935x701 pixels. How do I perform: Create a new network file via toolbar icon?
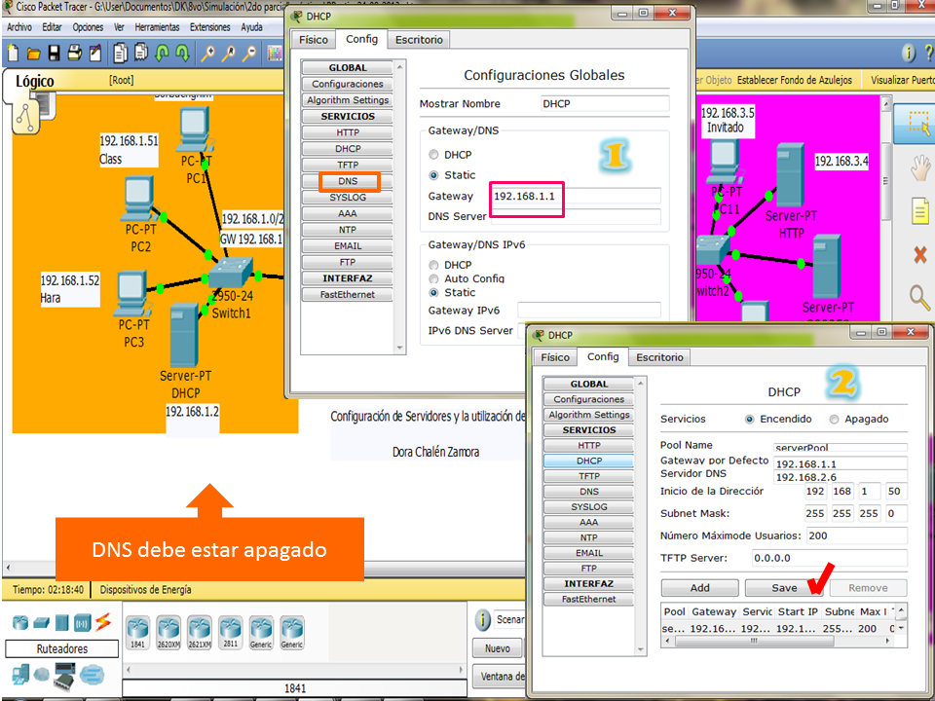[x=13, y=54]
